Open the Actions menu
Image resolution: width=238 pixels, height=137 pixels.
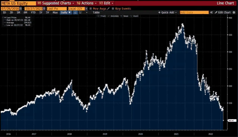[x=87, y=3]
